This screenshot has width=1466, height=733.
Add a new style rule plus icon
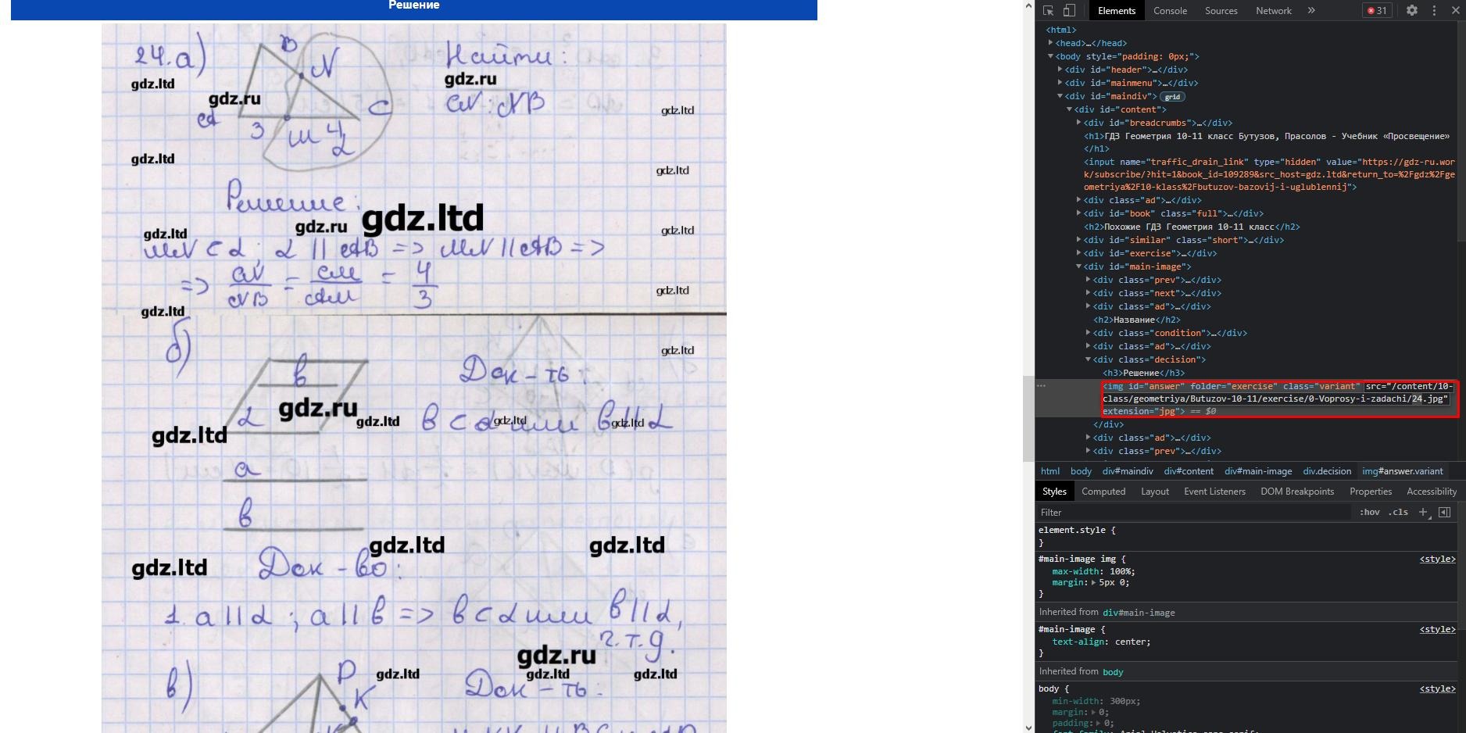click(1423, 513)
